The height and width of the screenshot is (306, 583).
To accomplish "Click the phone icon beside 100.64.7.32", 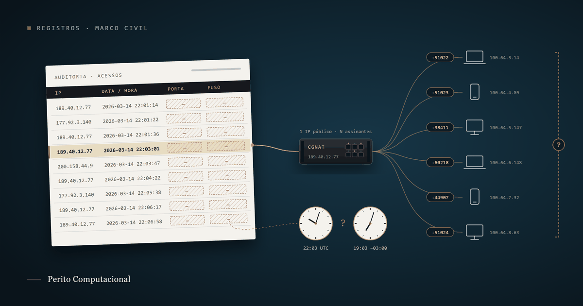I will pyautogui.click(x=475, y=197).
